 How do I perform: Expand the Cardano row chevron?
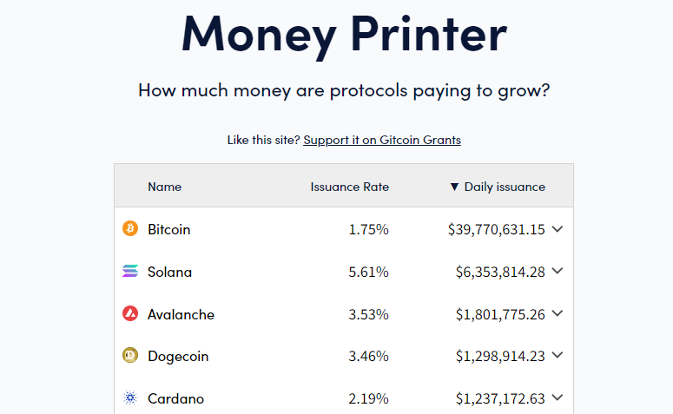[558, 398]
